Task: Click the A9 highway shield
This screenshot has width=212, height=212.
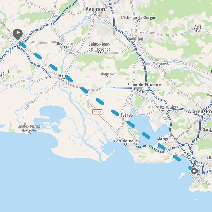Action: click(7, 52)
